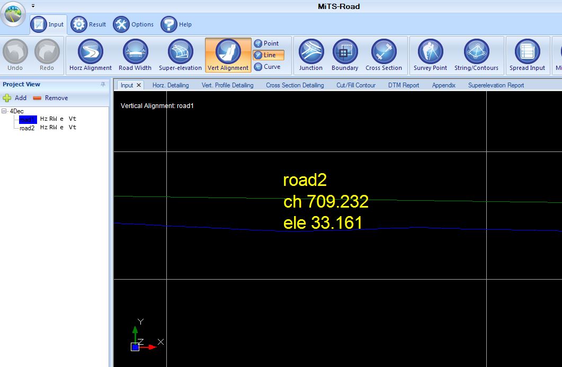This screenshot has width=562, height=367.
Task: Choose the Line mode for vertical alignment
Action: pyautogui.click(x=269, y=55)
